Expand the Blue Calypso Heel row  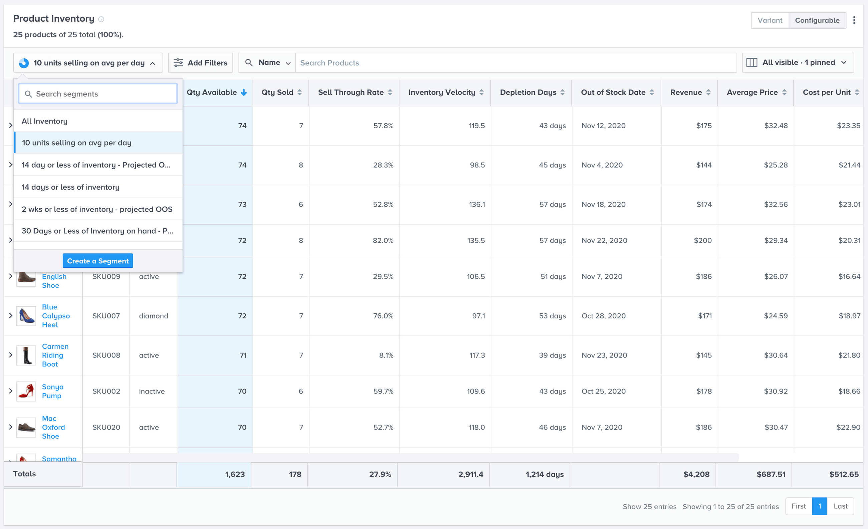tap(11, 316)
